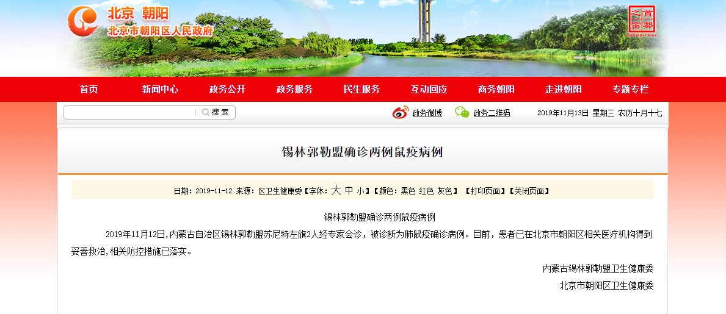Set font size to 大 (large)
This screenshot has width=726, height=314.
(335, 190)
